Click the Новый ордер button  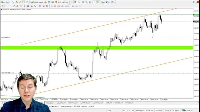click(37, 2)
